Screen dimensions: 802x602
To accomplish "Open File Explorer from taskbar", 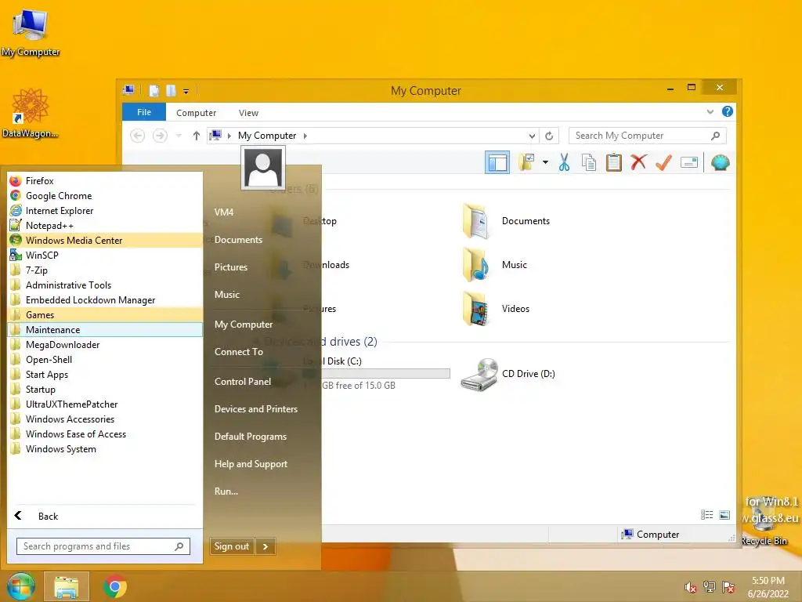I will click(67, 586).
